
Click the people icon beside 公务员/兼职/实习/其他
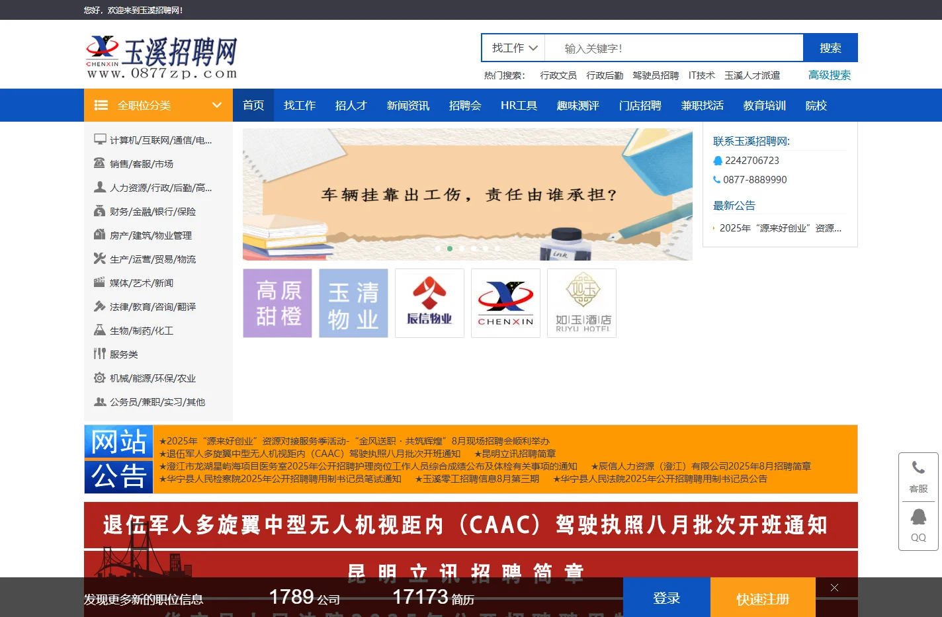100,401
